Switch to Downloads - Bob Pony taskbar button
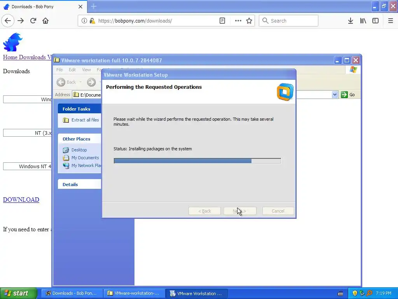The width and height of the screenshot is (398, 299). tap(72, 293)
